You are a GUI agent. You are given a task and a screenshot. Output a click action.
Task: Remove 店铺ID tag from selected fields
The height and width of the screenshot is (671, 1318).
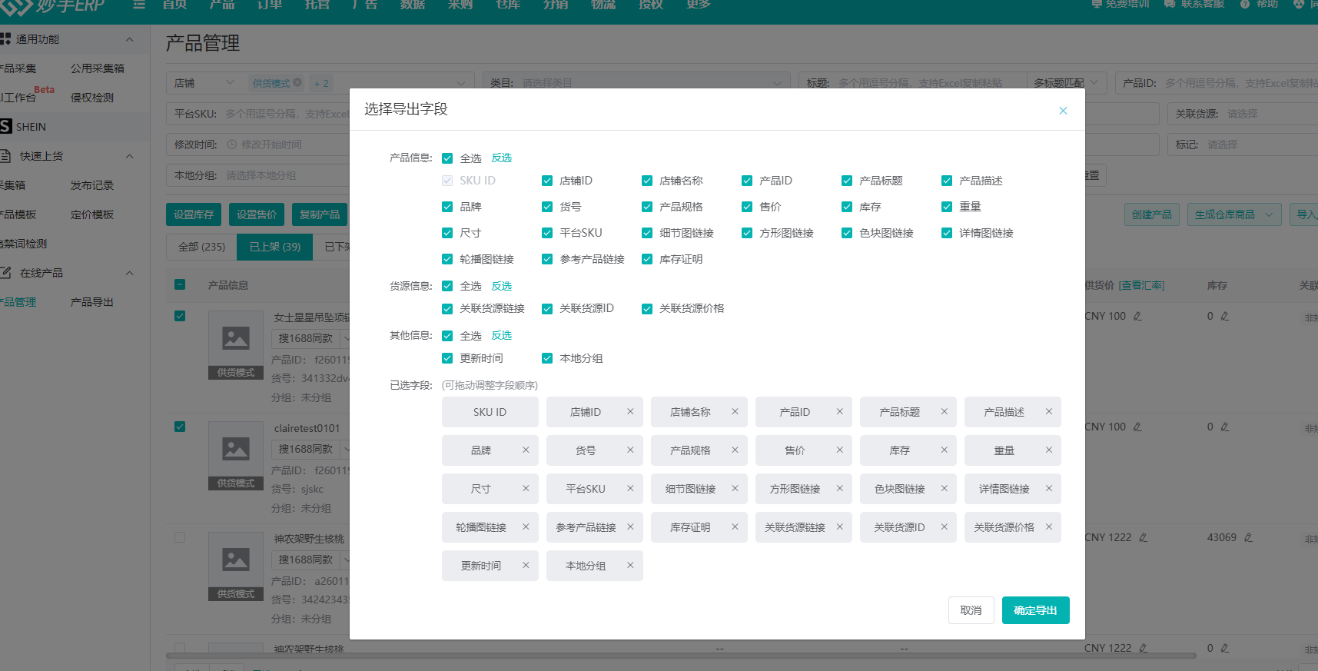point(630,412)
